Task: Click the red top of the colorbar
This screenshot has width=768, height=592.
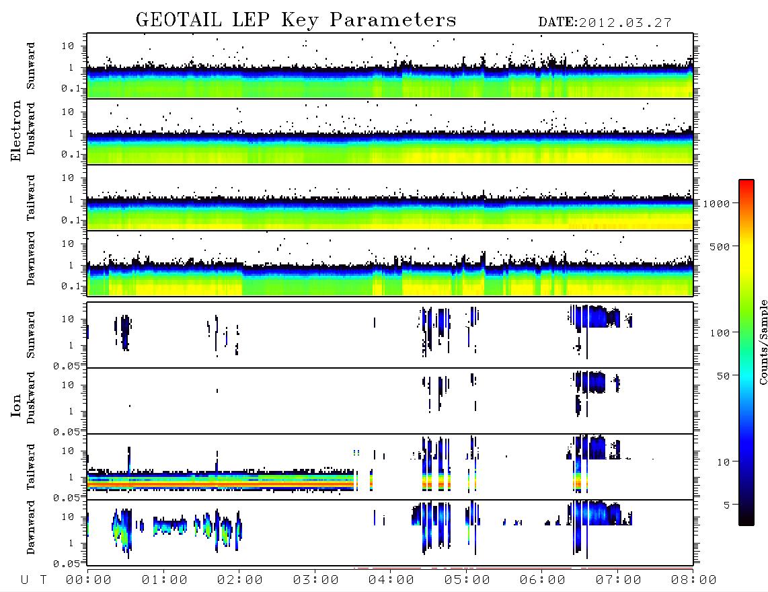Action: tap(746, 186)
